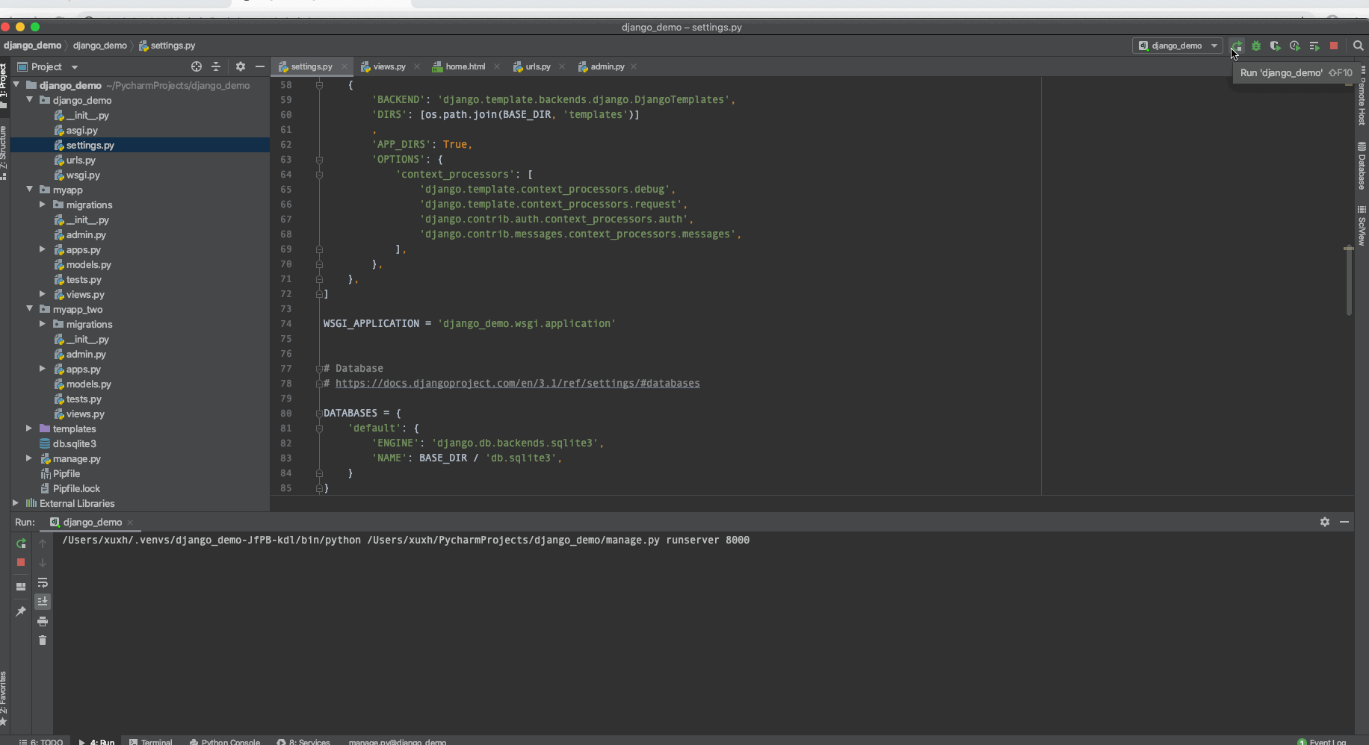
Task: Open the django_demo run configuration dropdown
Action: point(1178,46)
